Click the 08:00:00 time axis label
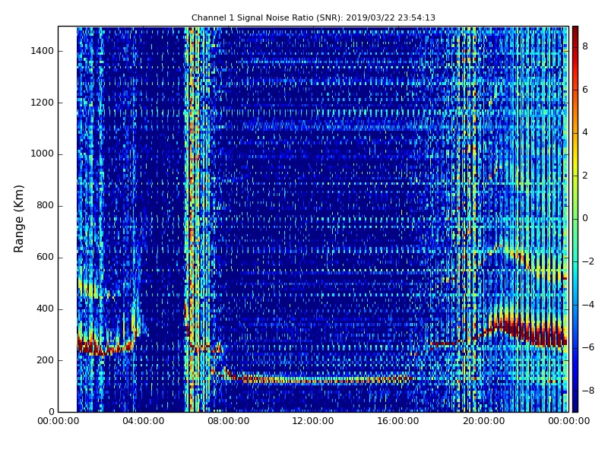Viewport: 608px width, 456px height. point(229,421)
